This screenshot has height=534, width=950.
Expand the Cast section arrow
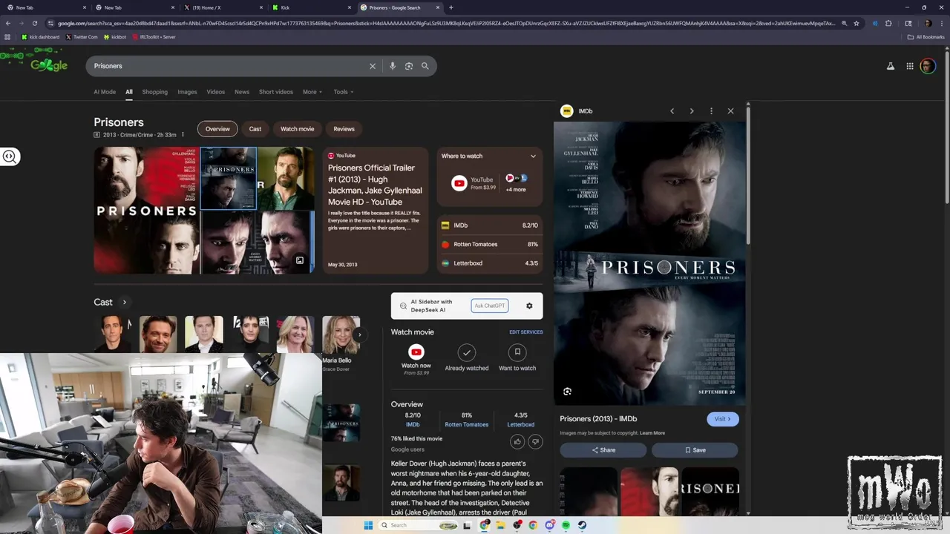[125, 302]
